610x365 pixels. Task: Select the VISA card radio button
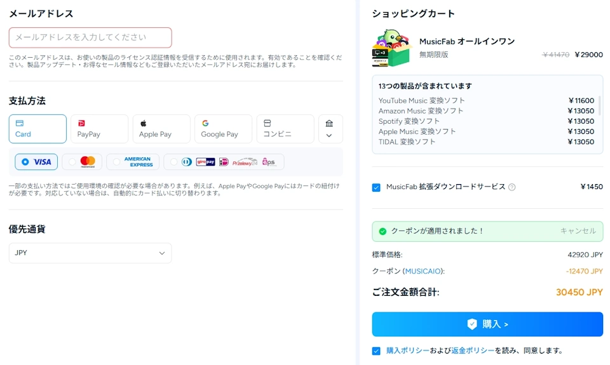point(25,162)
